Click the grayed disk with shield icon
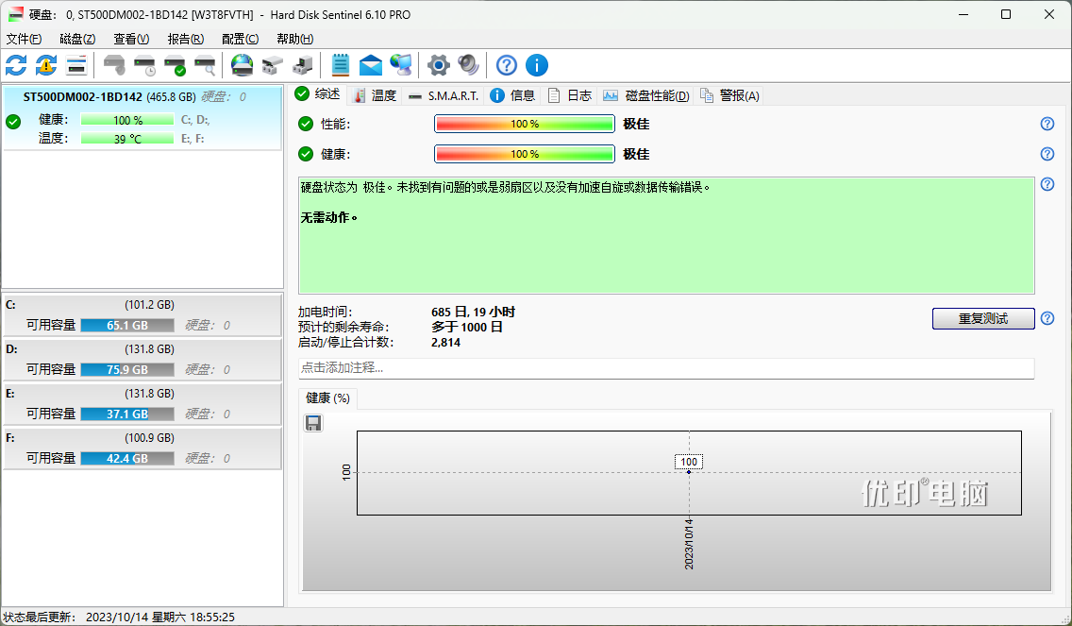The width and height of the screenshot is (1072, 626). 114,66
